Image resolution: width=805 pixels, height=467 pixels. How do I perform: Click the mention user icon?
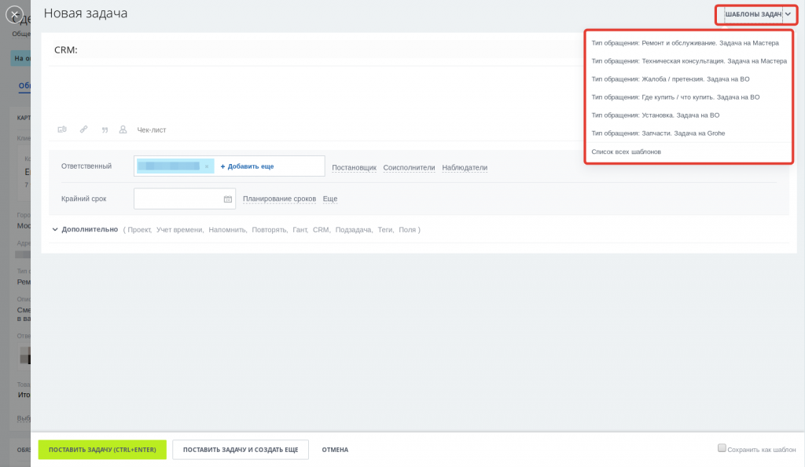point(123,130)
